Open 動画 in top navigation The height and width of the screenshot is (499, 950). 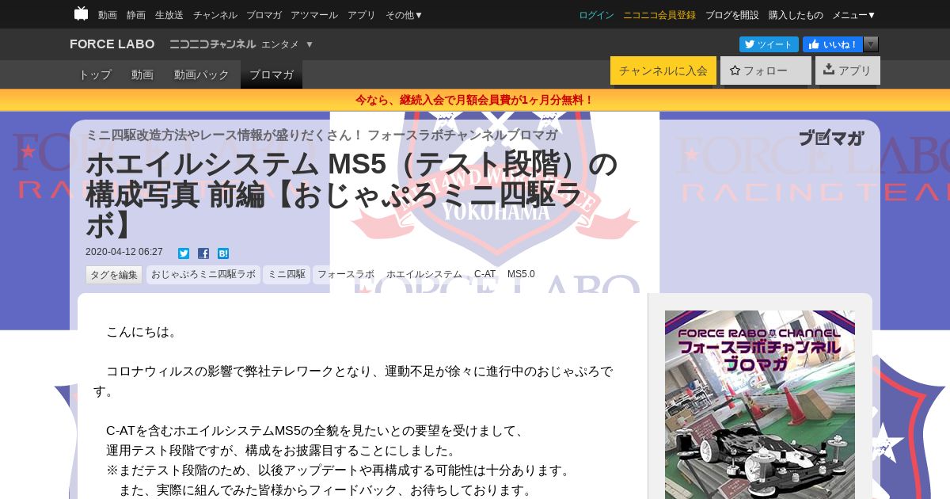(108, 15)
